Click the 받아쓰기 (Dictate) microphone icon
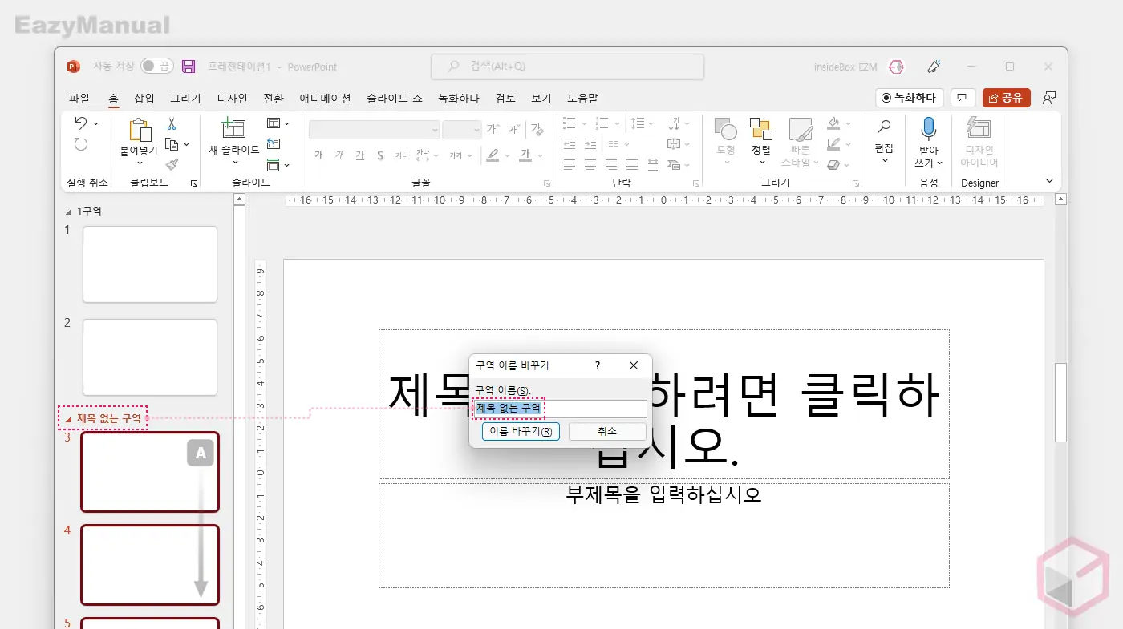 (929, 129)
